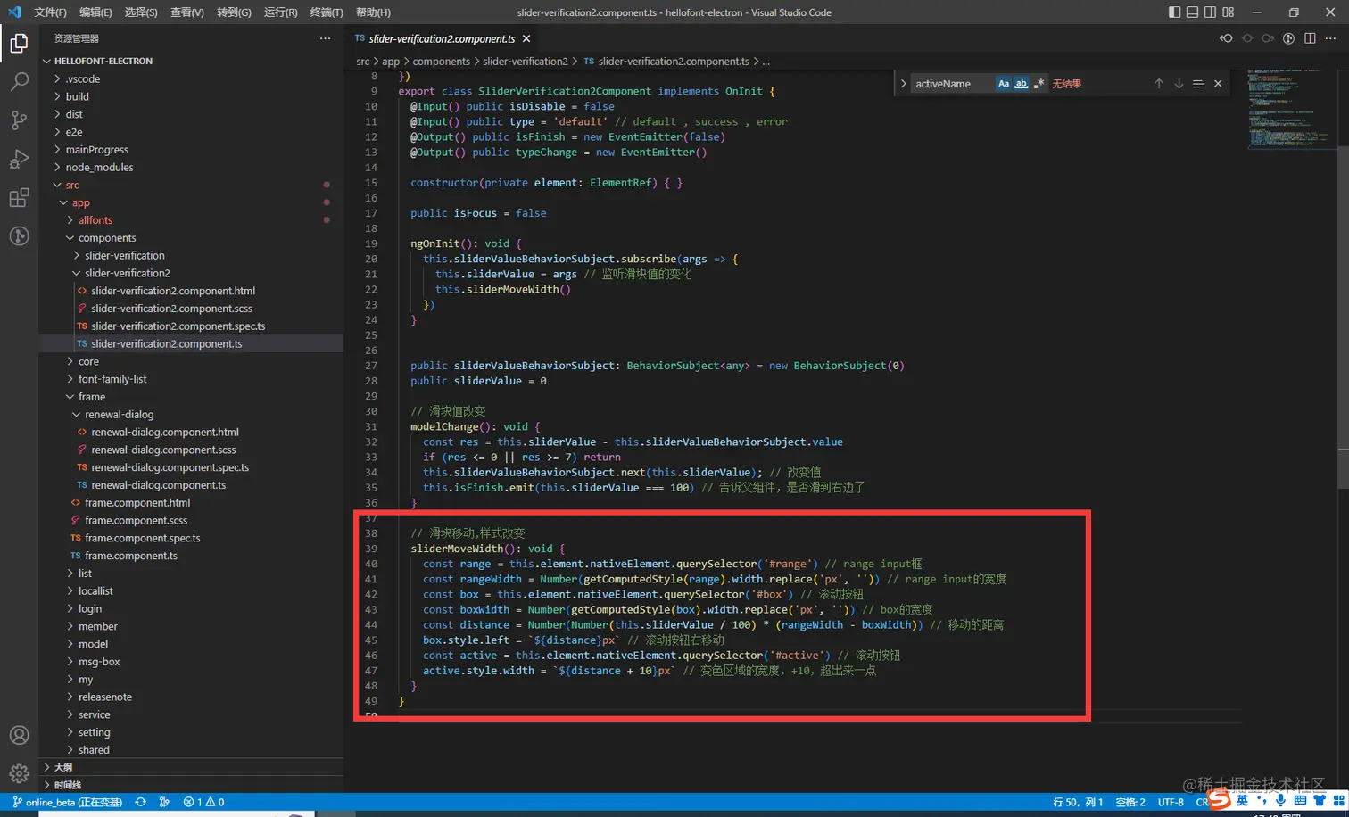Click the 行 50, 列 1 cursor position indicator
This screenshot has width=1349, height=817.
[1078, 802]
